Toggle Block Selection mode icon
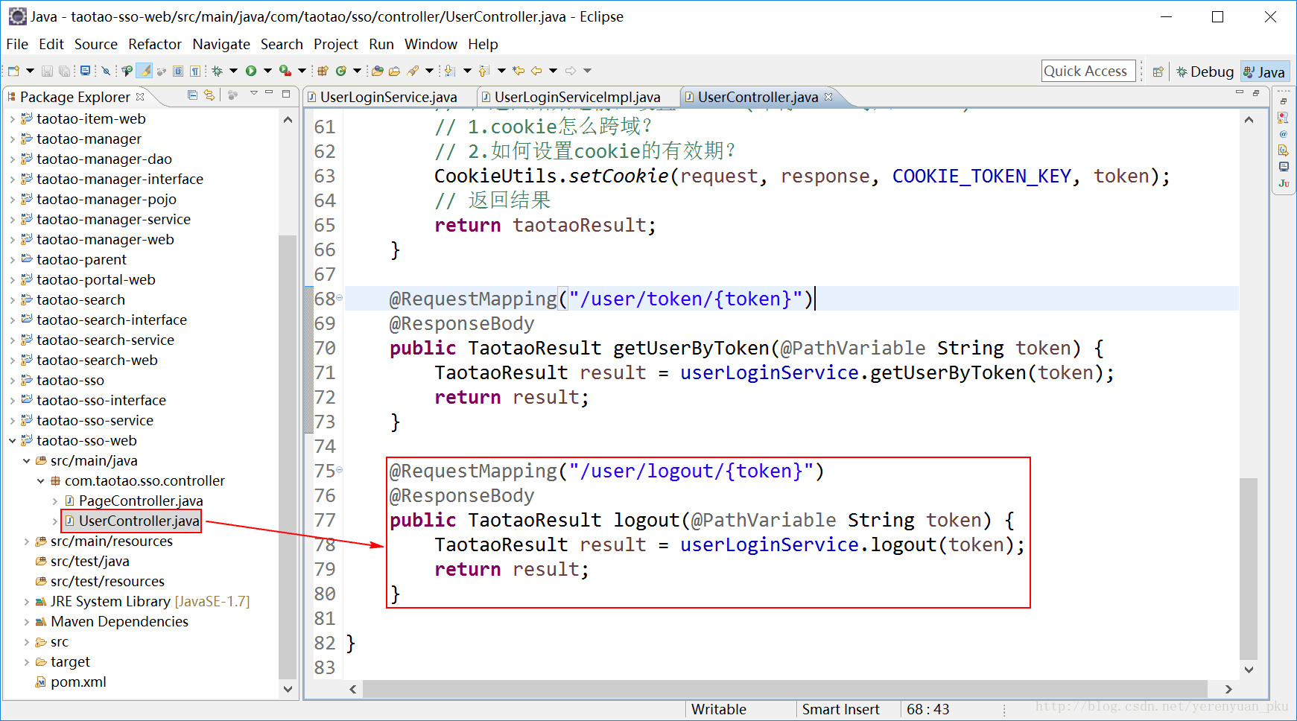 [x=178, y=71]
